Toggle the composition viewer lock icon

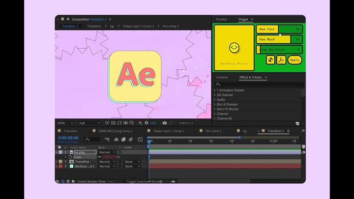tap(68, 19)
